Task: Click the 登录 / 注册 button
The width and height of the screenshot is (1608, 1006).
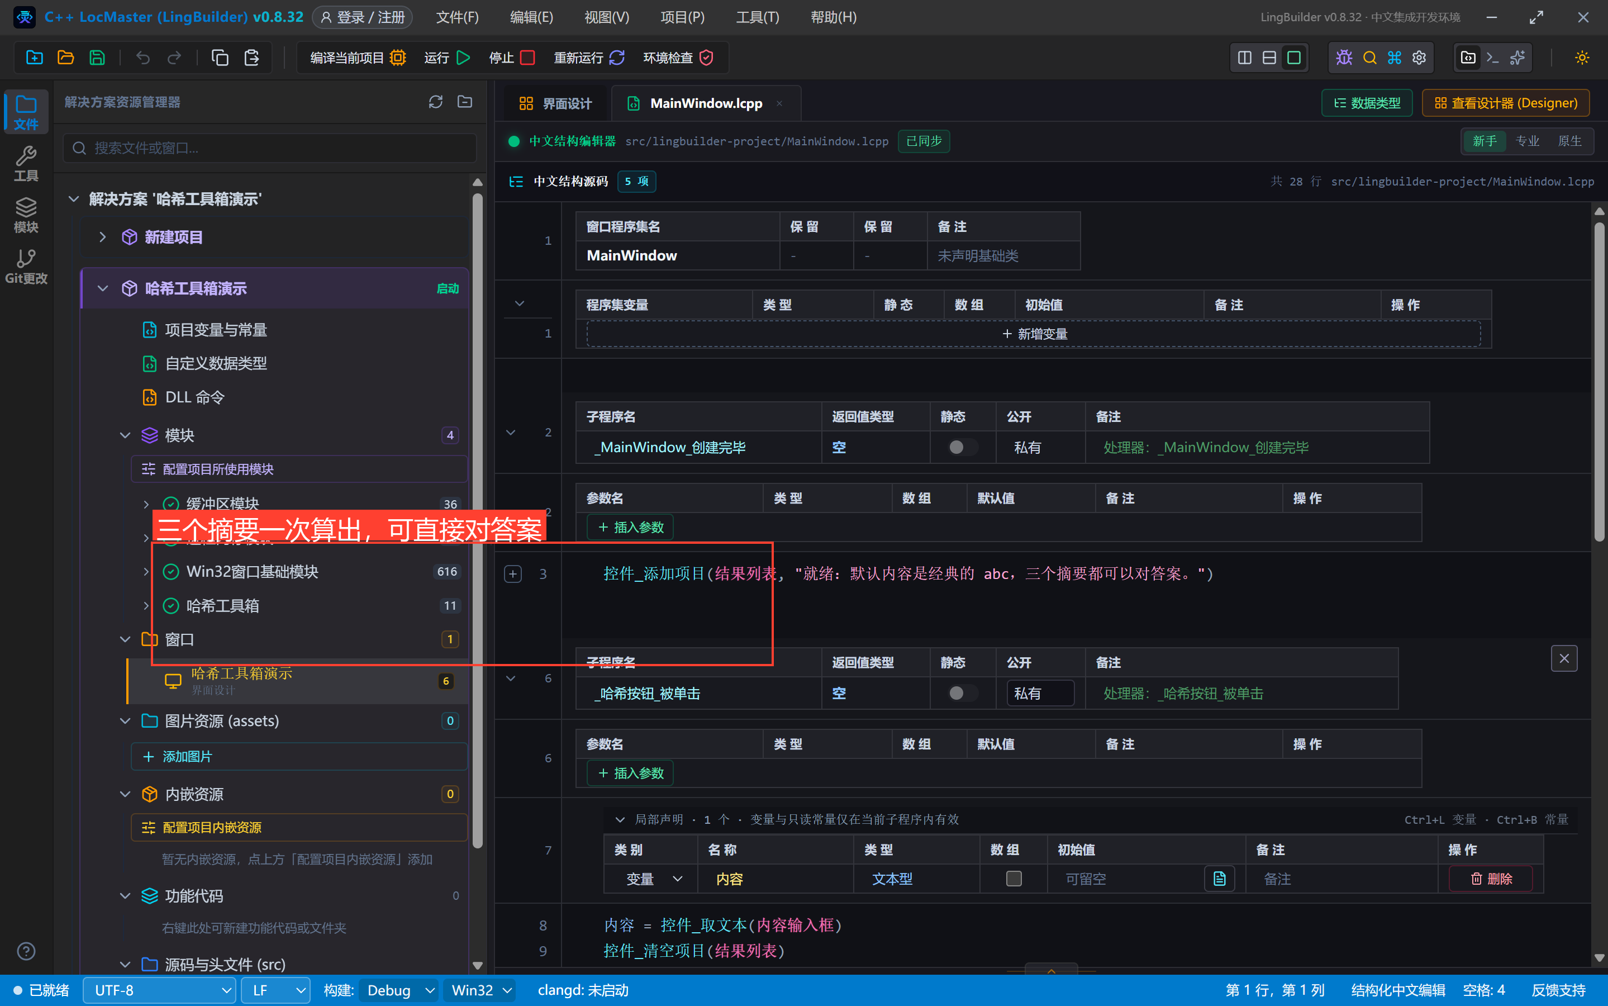Action: pyautogui.click(x=363, y=17)
